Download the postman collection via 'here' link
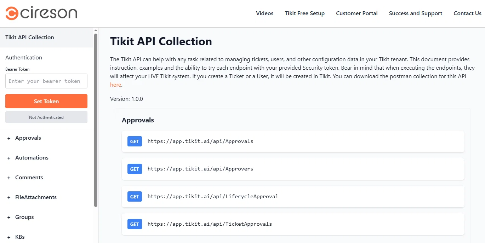The height and width of the screenshot is (243, 485). point(115,85)
